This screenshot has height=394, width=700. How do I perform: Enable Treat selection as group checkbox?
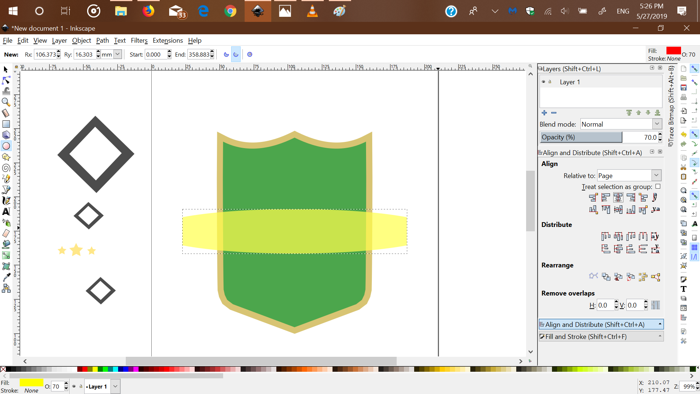pyautogui.click(x=658, y=186)
